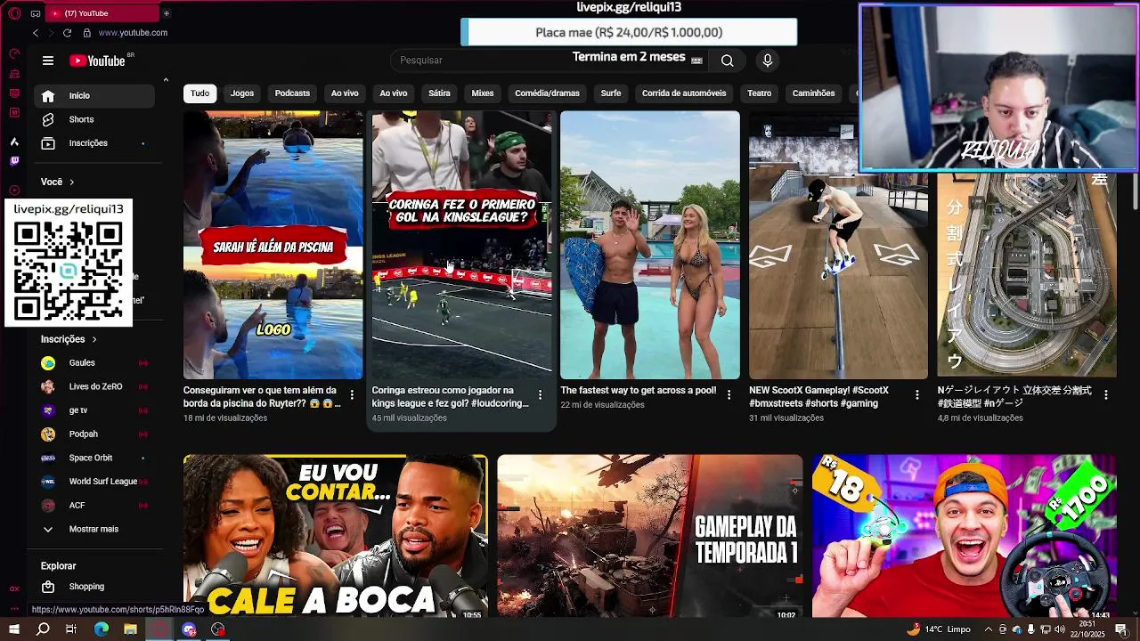
Task: Open a new browser tab with the plus
Action: pyautogui.click(x=166, y=13)
